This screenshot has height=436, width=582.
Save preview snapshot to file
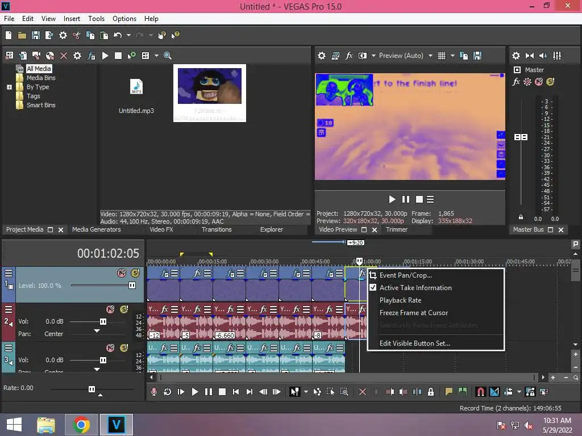coord(477,56)
